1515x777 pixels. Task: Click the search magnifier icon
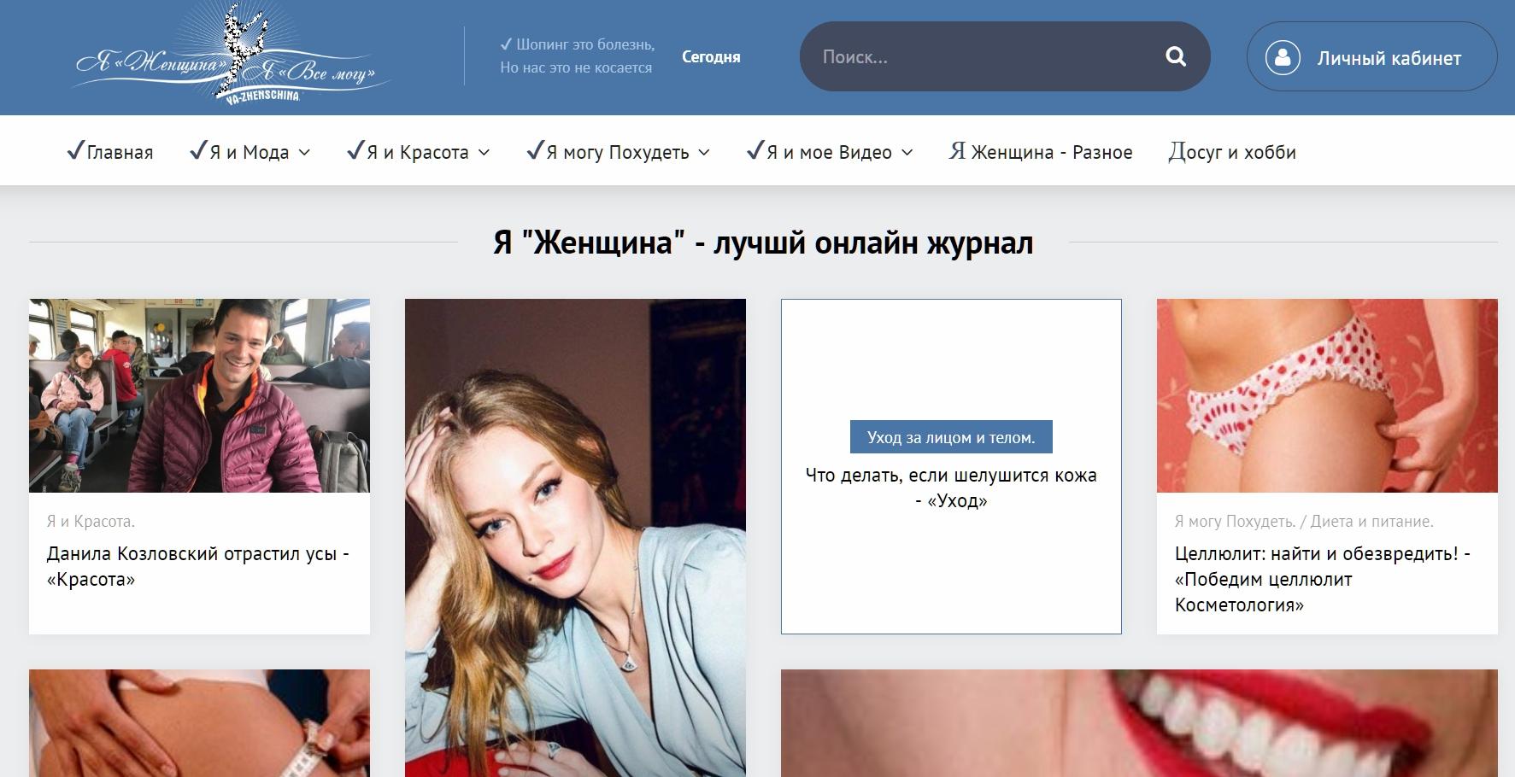(x=1176, y=56)
